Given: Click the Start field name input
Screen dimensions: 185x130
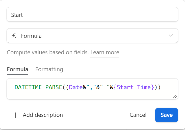Looking at the screenshot, I should tap(92, 14).
